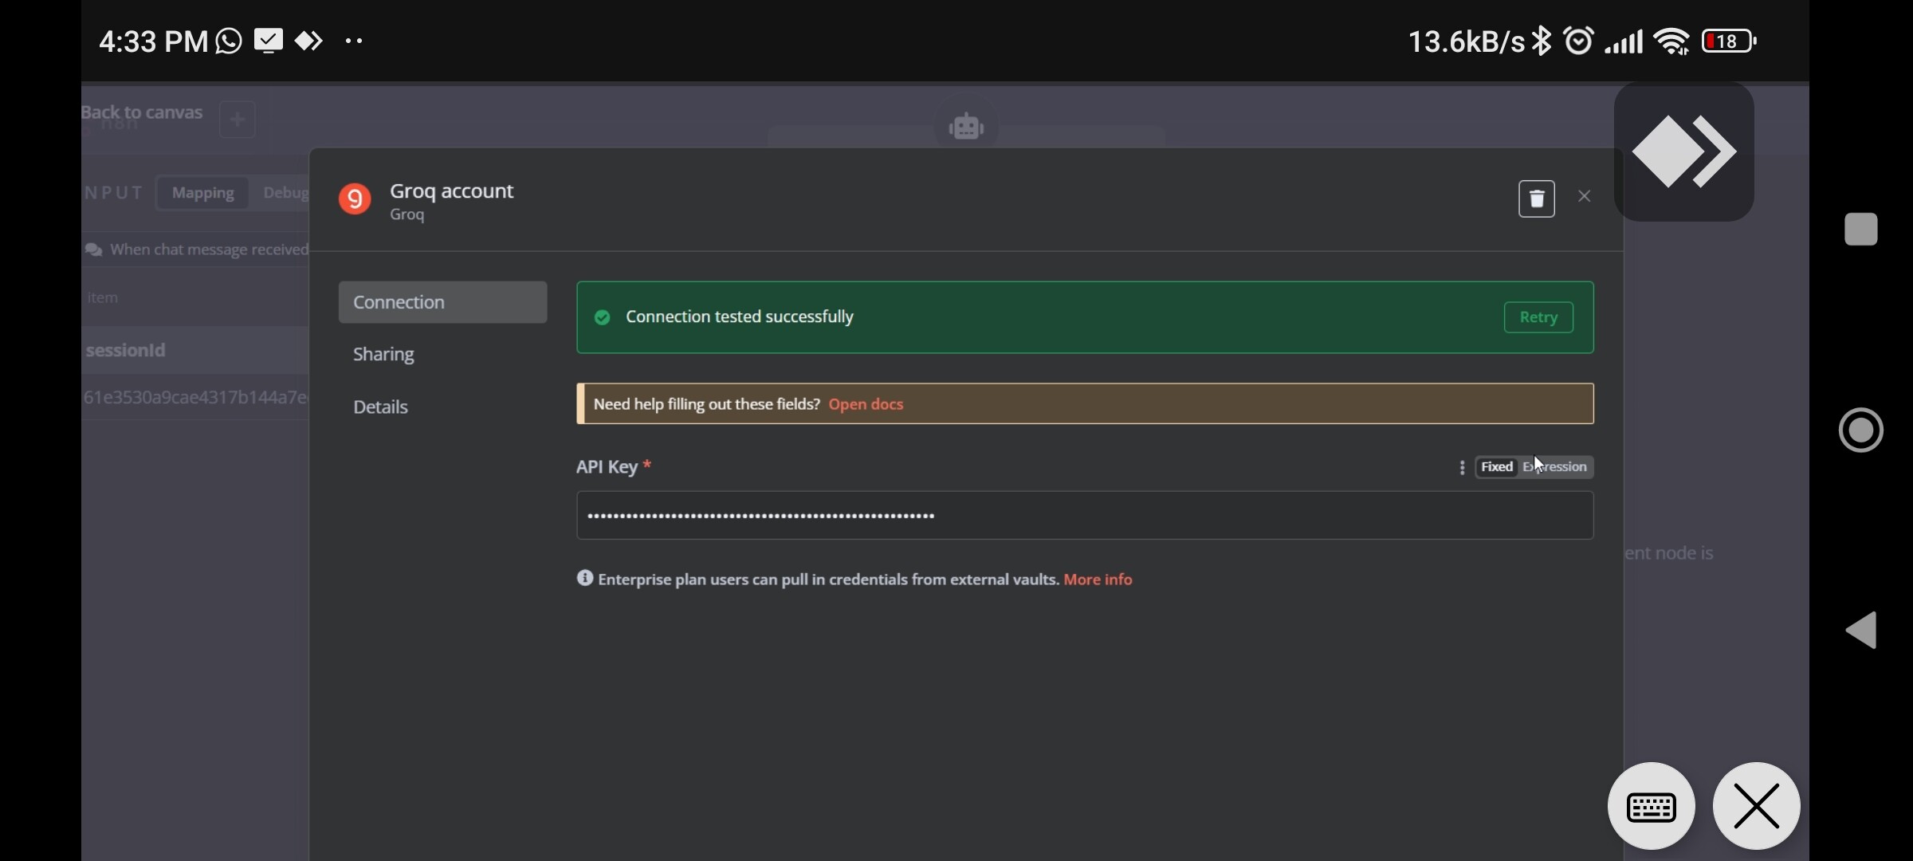
Task: Go back to canvas
Action: (x=142, y=112)
